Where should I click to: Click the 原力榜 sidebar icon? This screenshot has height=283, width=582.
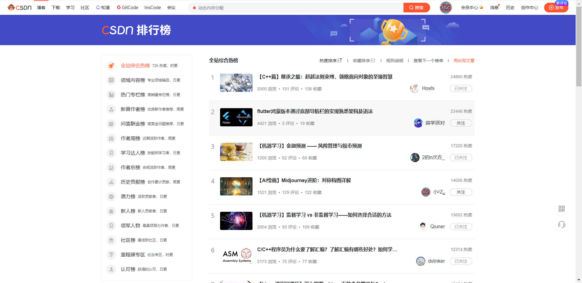(111, 197)
